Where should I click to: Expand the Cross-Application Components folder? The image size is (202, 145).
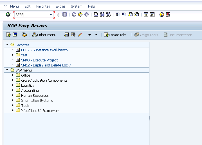tap(13, 80)
